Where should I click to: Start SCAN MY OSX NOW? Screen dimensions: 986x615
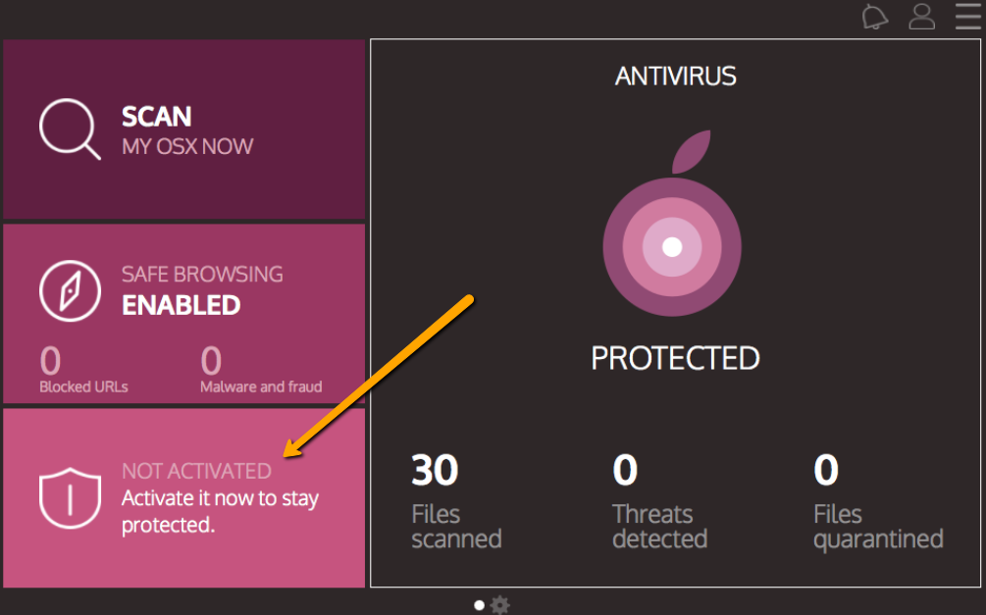pyautogui.click(x=184, y=129)
